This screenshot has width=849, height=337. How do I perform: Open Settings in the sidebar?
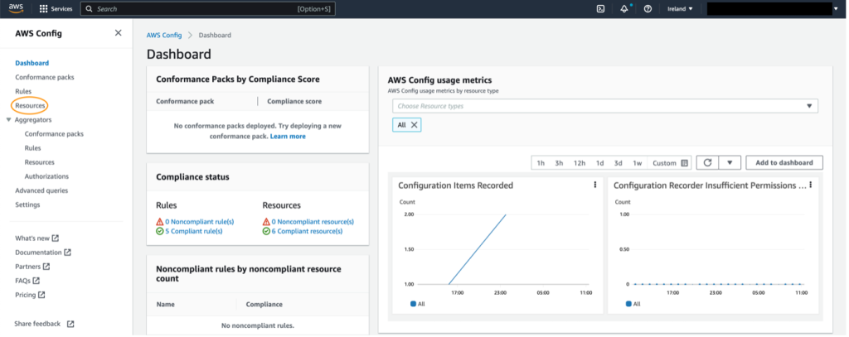pos(27,205)
